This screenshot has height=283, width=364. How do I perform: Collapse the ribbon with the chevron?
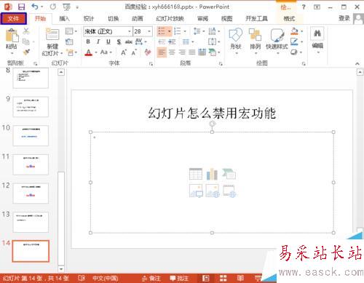coord(357,63)
